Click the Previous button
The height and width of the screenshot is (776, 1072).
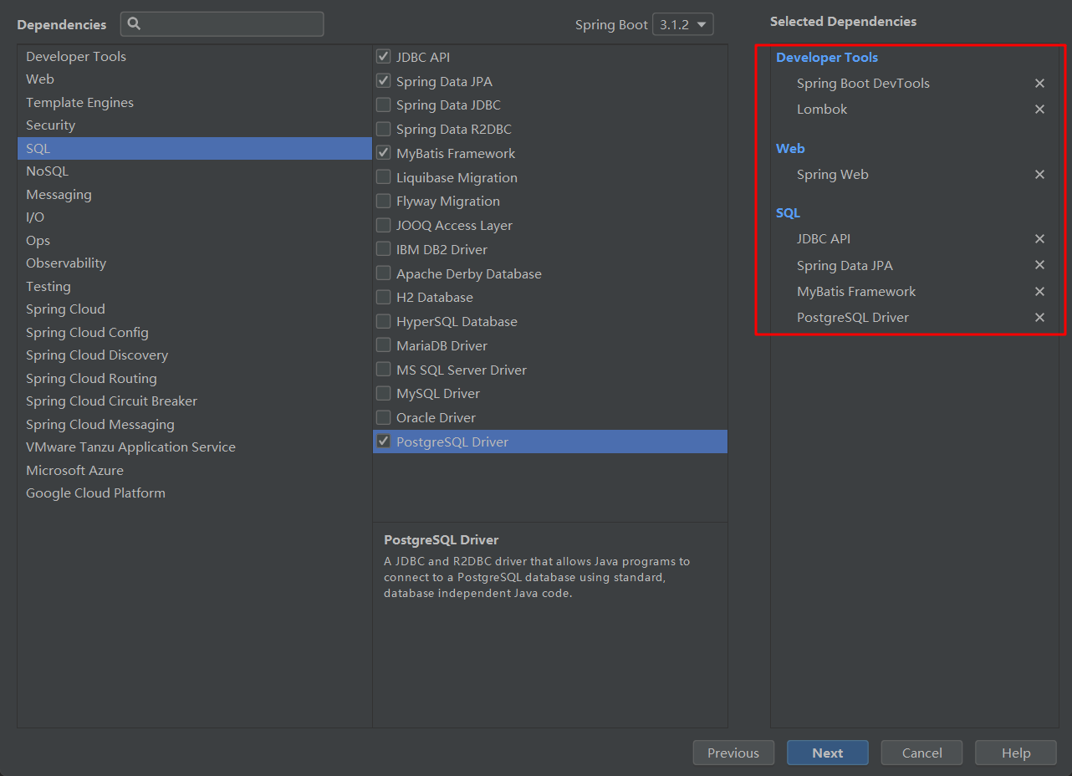click(x=733, y=753)
